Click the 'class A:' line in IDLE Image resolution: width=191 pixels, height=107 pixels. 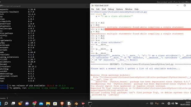[x=98, y=14]
